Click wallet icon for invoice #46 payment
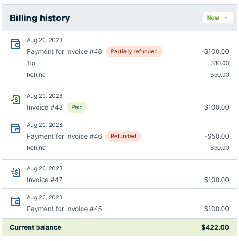239x241 pixels. (x=15, y=129)
